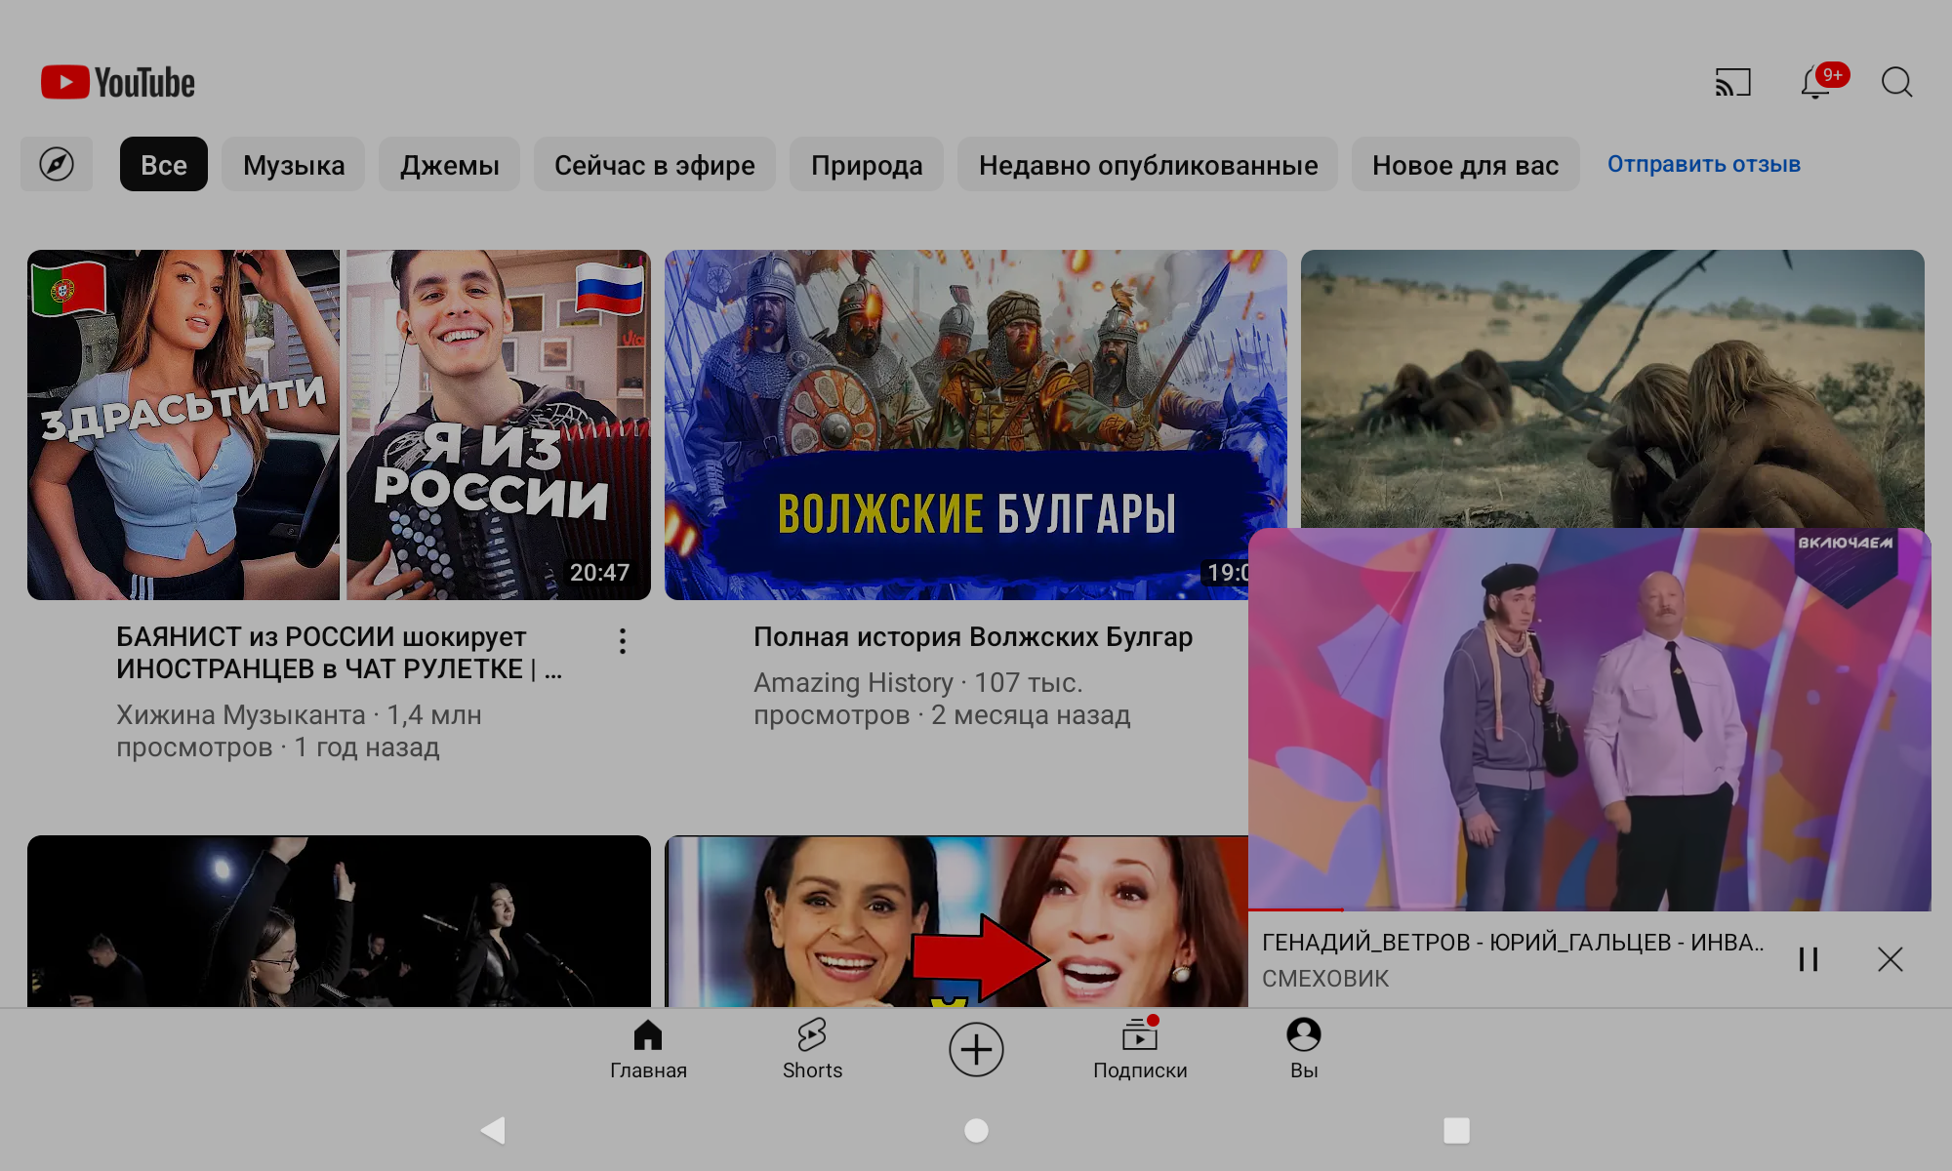Open notifications bell with 9+ badge
The width and height of the screenshot is (1952, 1171).
coord(1821,82)
